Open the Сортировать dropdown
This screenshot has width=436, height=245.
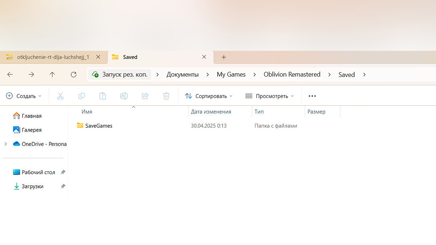pos(209,96)
